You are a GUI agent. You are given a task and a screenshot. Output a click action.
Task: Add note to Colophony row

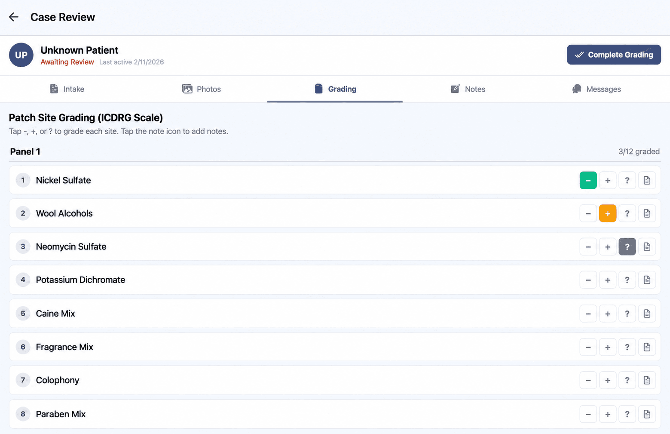tap(647, 380)
